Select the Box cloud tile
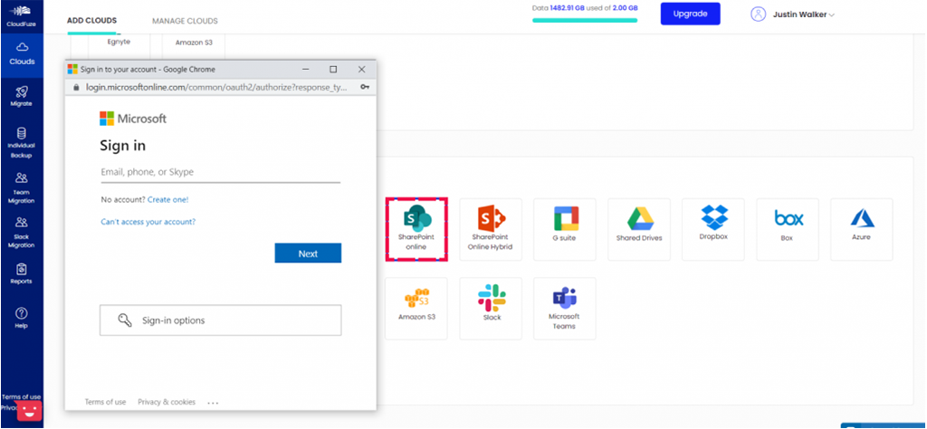 point(788,229)
